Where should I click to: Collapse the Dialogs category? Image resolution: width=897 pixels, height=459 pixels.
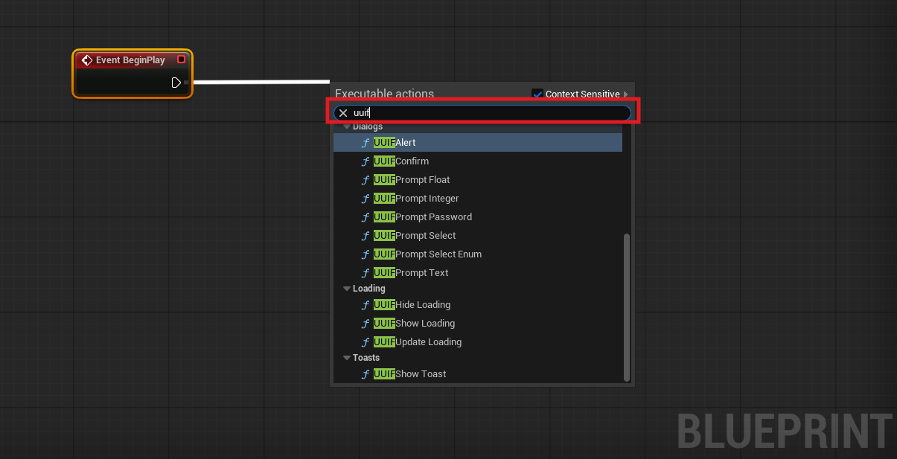coord(347,127)
